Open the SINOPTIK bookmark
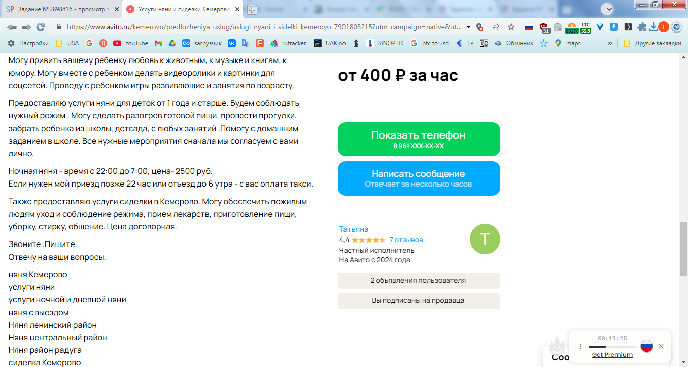The height and width of the screenshot is (367, 688). coord(386,43)
